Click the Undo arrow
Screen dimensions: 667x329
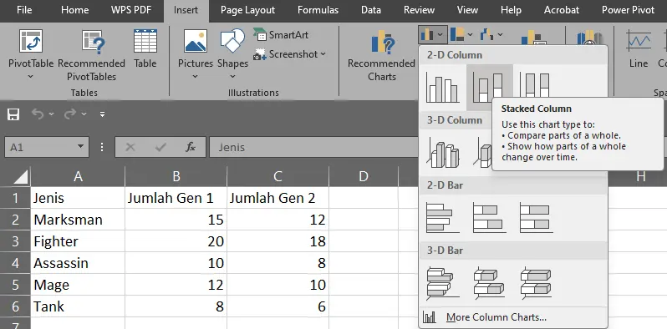(x=38, y=114)
